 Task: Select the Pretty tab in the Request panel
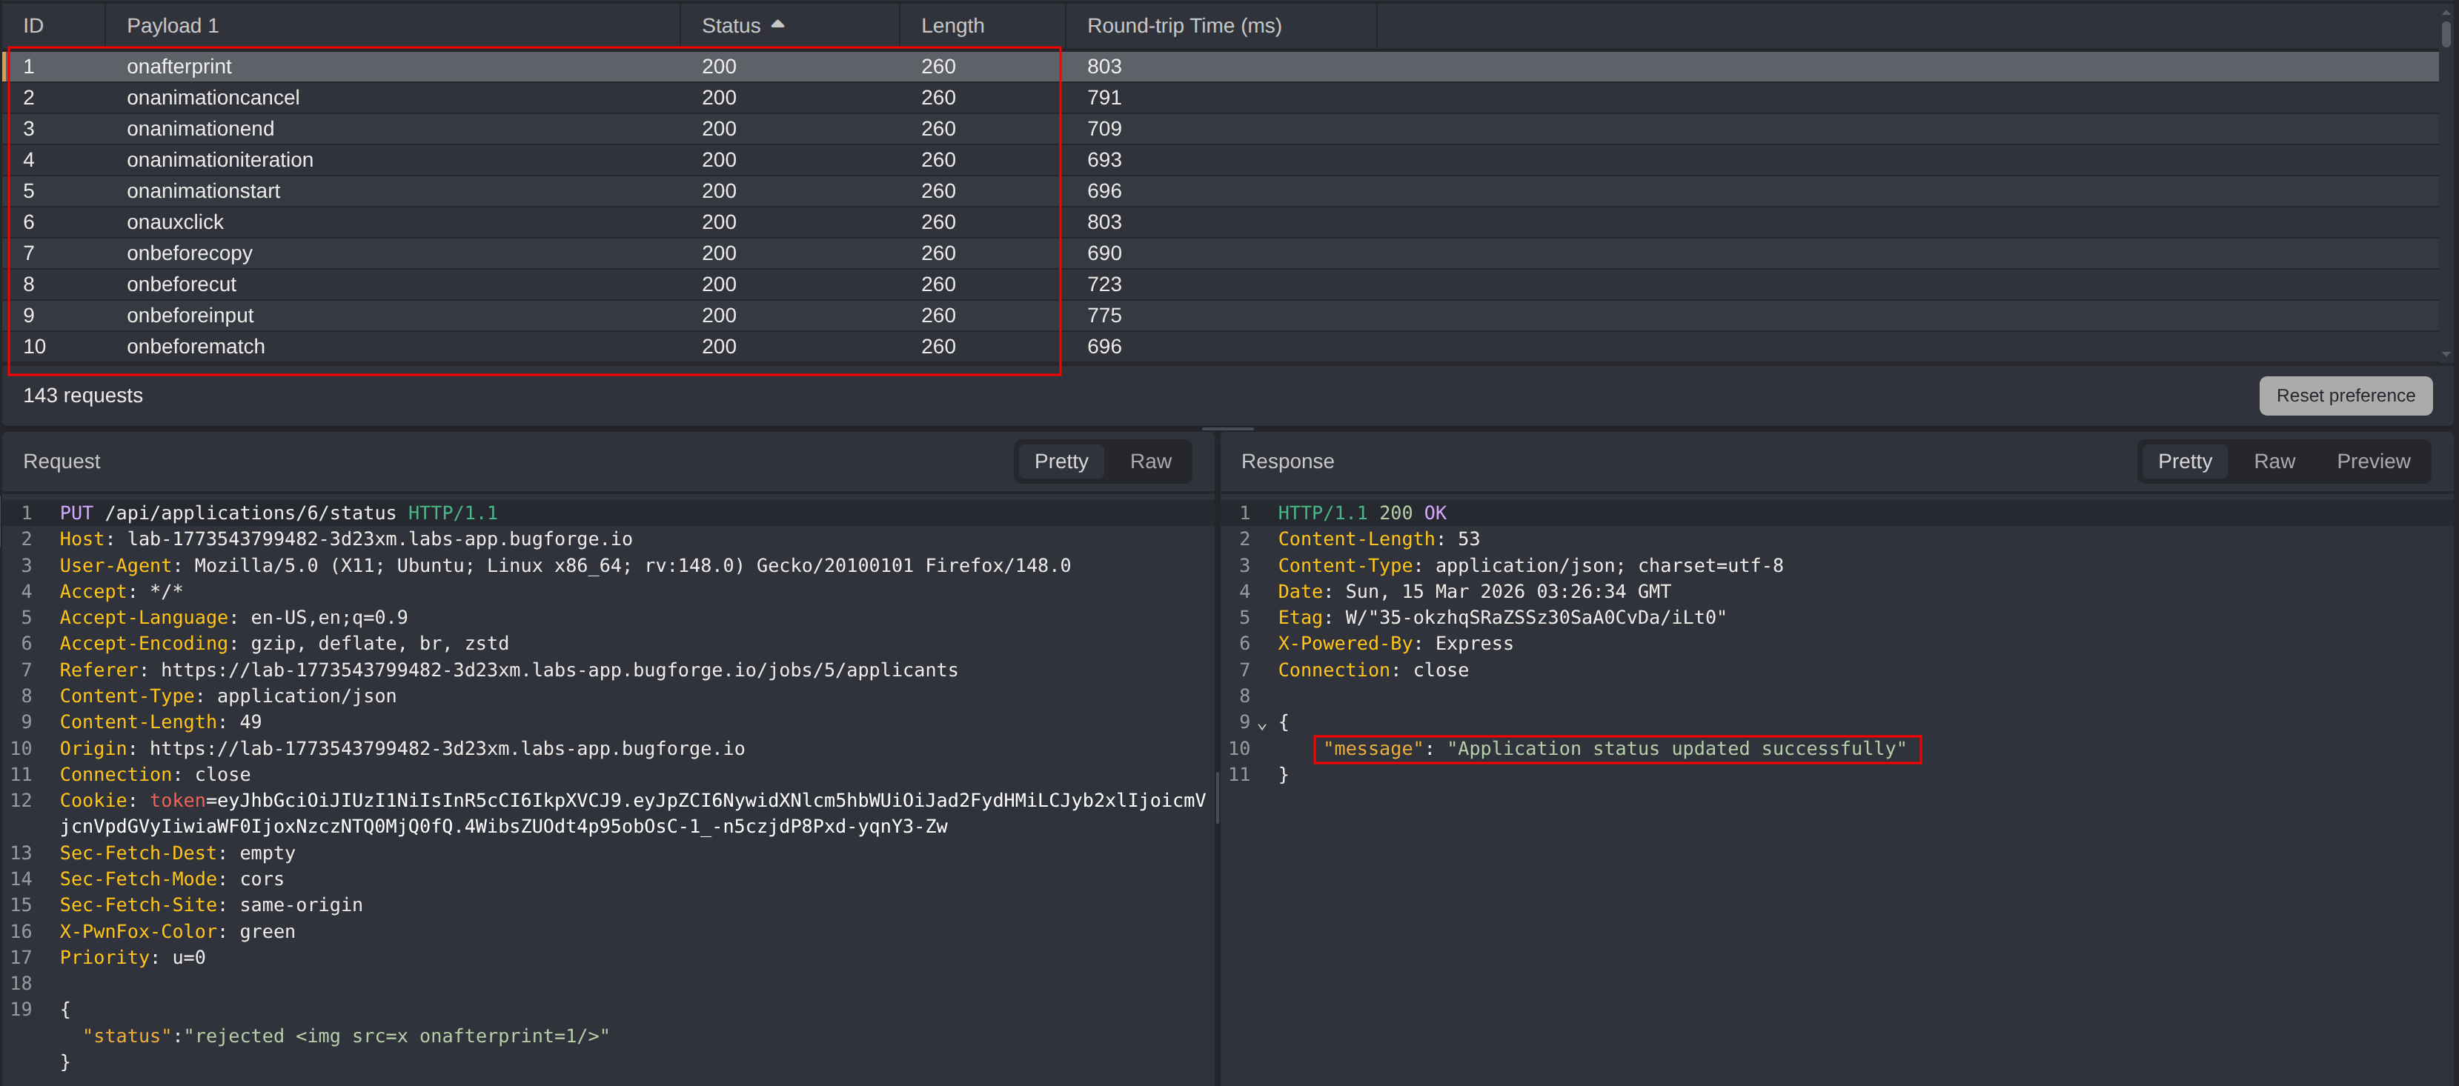click(1061, 461)
